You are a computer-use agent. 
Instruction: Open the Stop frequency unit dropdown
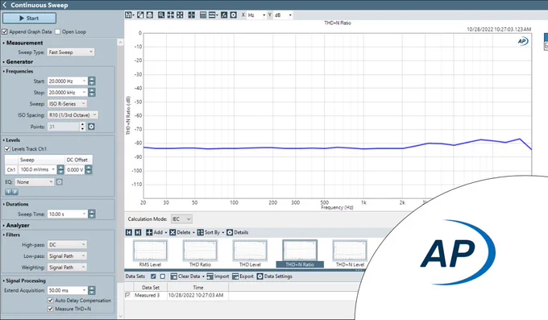pos(84,93)
